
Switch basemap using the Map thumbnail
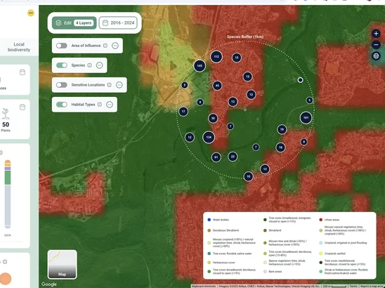pos(62,264)
